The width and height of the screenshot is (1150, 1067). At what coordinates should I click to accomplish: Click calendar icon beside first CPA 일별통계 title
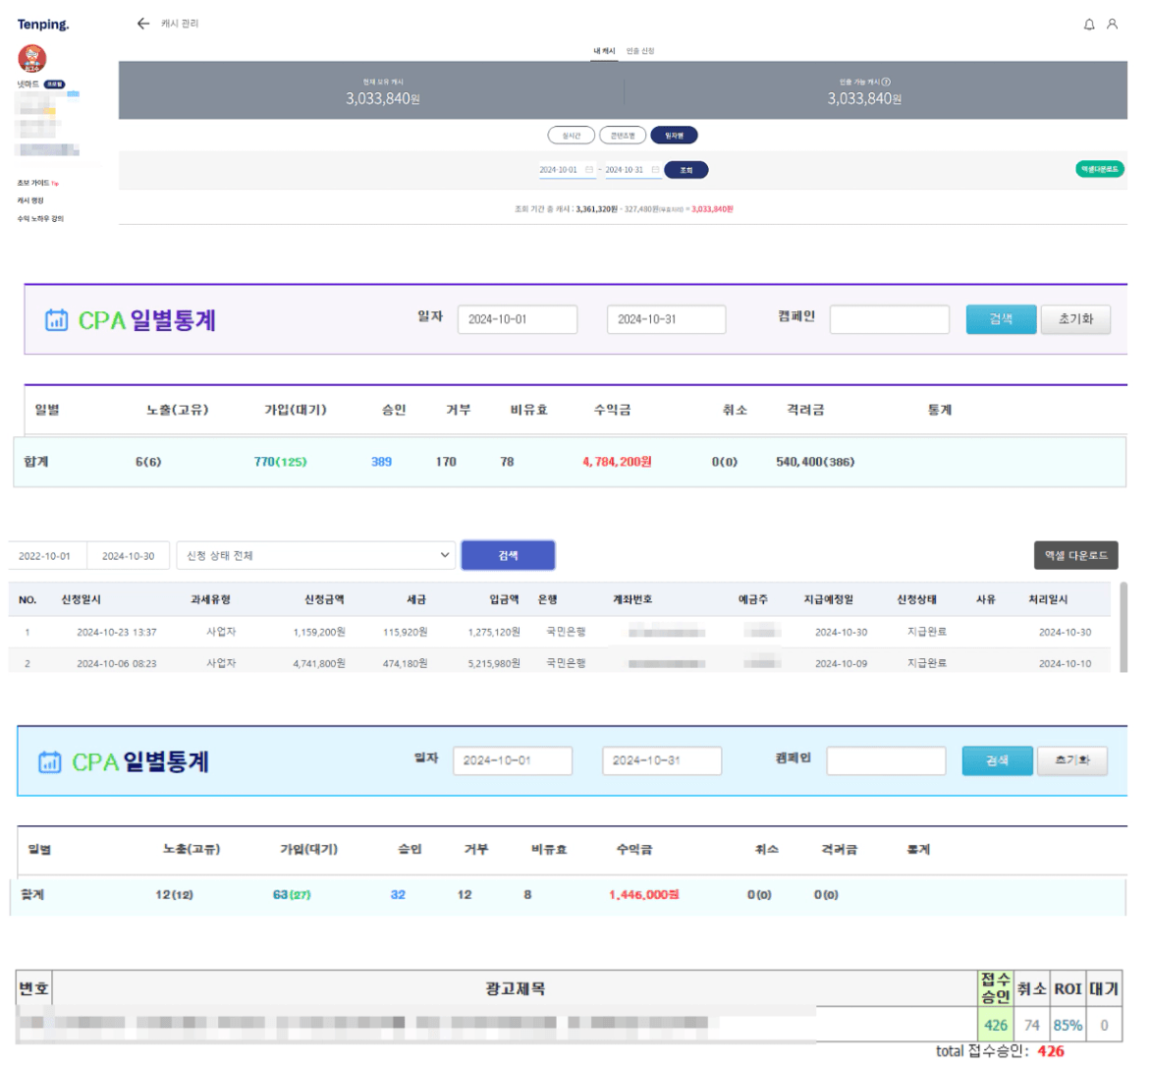(x=57, y=320)
